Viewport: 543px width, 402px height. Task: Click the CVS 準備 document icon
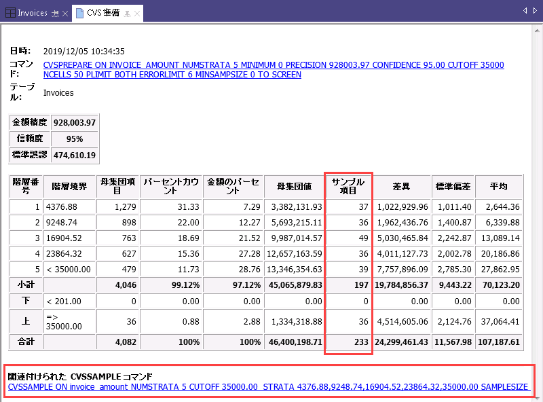(80, 13)
